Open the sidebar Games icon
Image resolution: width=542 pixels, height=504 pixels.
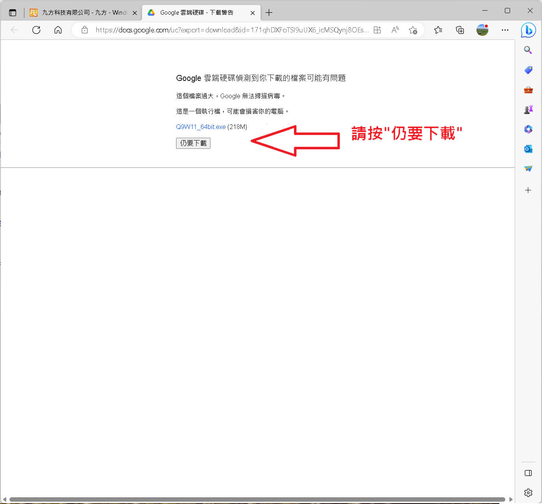click(x=528, y=110)
